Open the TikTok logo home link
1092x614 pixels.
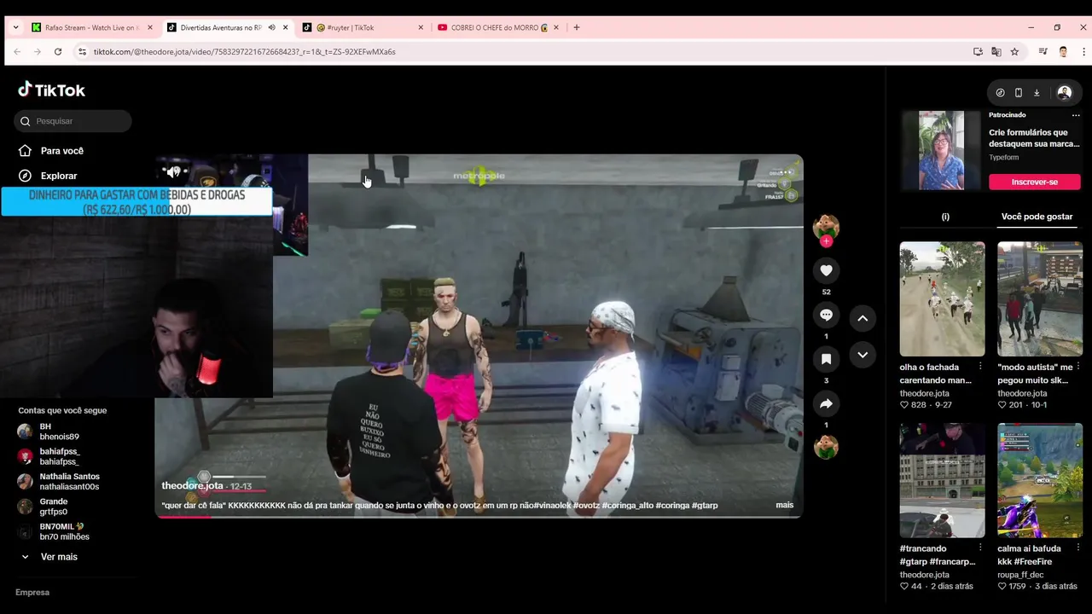click(x=52, y=90)
